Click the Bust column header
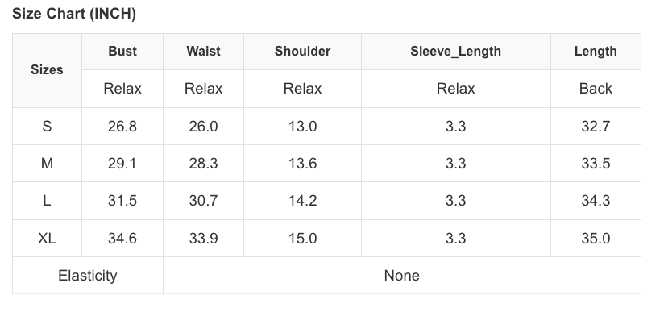 click(x=122, y=52)
